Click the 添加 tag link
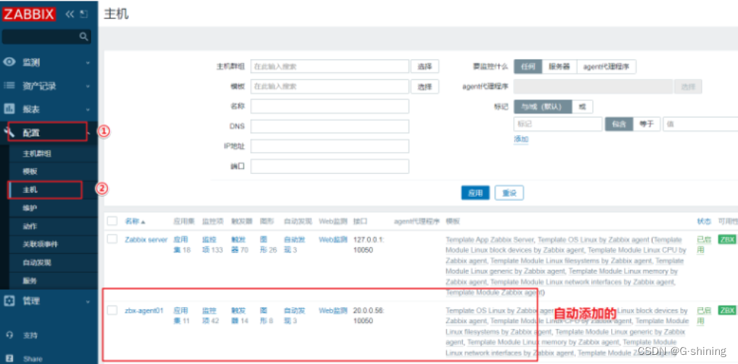 point(521,139)
